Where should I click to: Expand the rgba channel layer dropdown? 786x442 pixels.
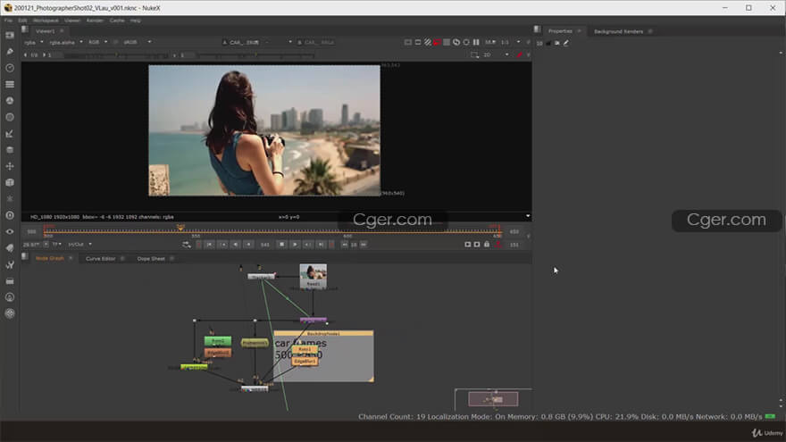pyautogui.click(x=35, y=41)
